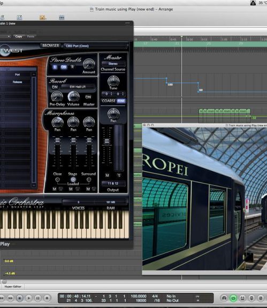Image resolution: width=267 pixels, height=308 pixels.
Task: Toggle Stereo Double L button
Action: coord(55,67)
